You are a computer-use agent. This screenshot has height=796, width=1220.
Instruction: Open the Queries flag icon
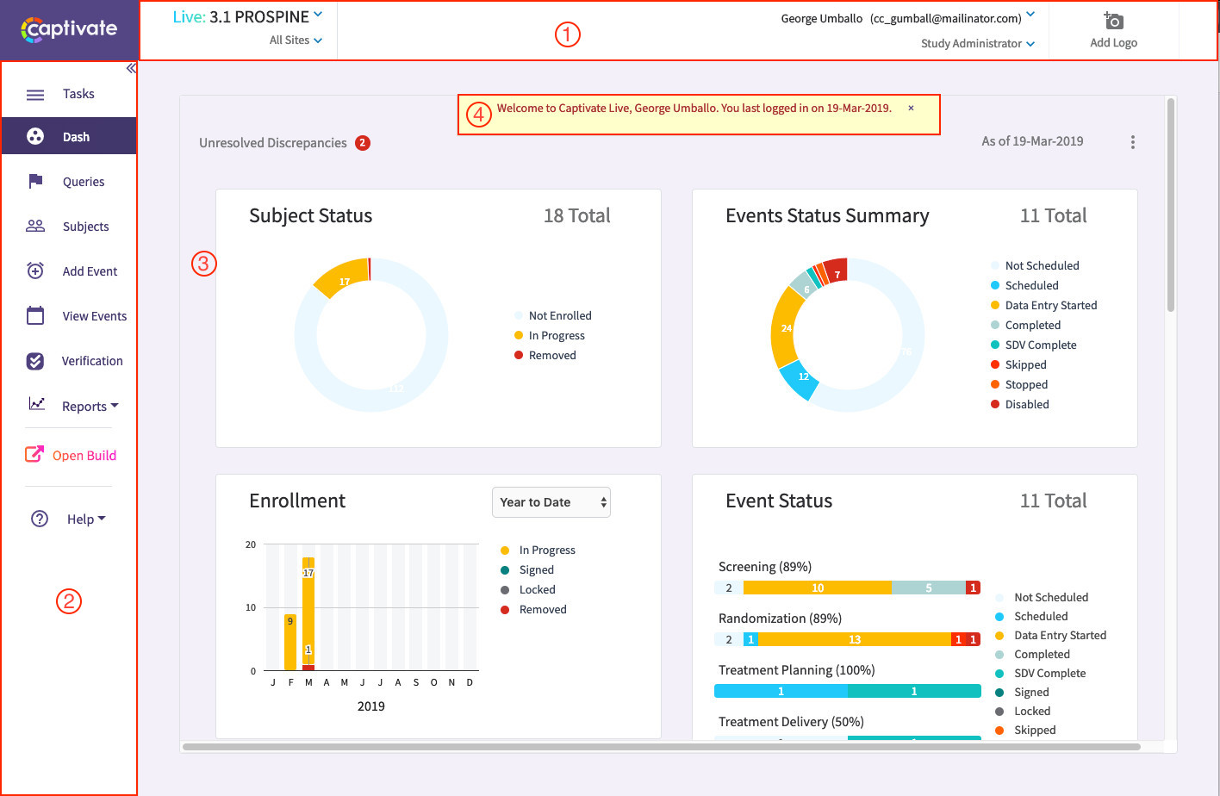pyautogui.click(x=35, y=181)
